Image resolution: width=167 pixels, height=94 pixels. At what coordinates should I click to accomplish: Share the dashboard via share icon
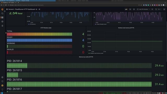point(39,9)
